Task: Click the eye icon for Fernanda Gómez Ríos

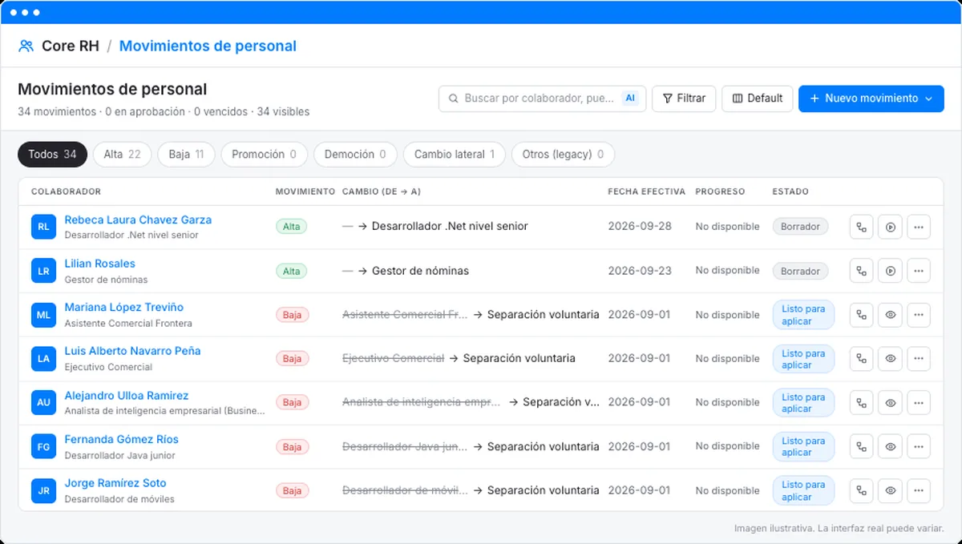Action: coord(890,447)
